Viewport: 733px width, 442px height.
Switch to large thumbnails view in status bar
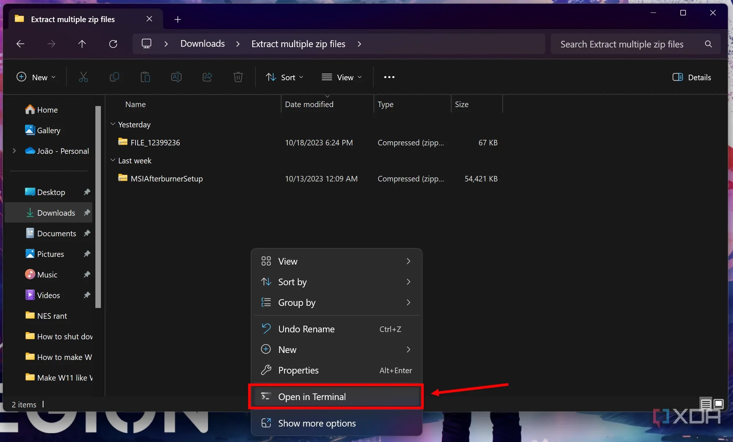(718, 404)
